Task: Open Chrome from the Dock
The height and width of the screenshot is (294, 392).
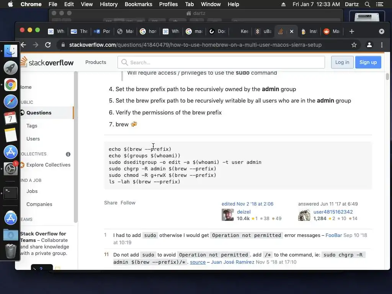Action: [x=10, y=85]
